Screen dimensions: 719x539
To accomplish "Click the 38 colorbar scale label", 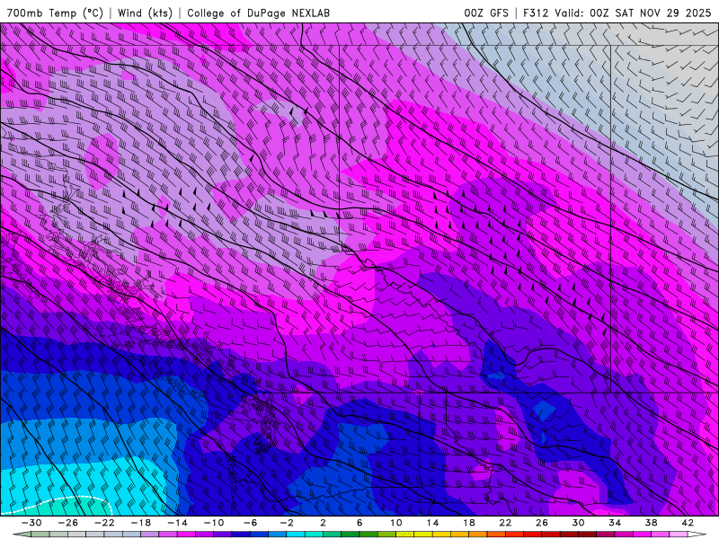I will click(651, 523).
